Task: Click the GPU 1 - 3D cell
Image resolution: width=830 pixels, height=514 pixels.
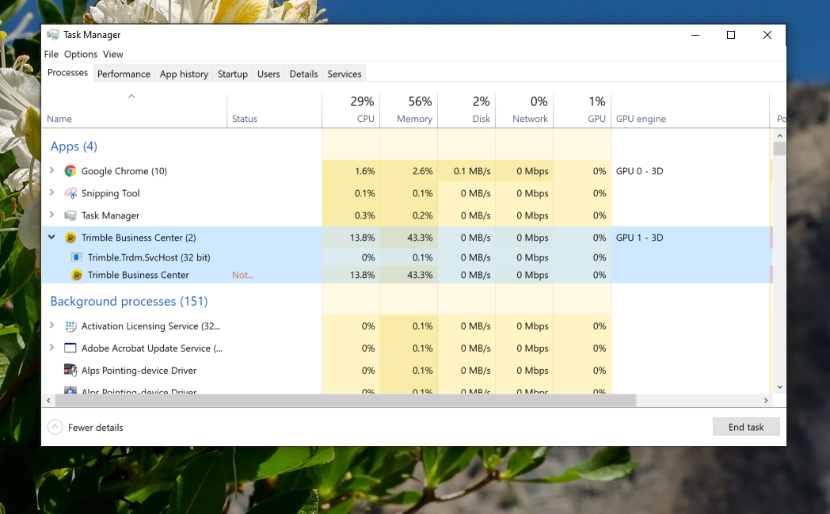Action: 639,238
